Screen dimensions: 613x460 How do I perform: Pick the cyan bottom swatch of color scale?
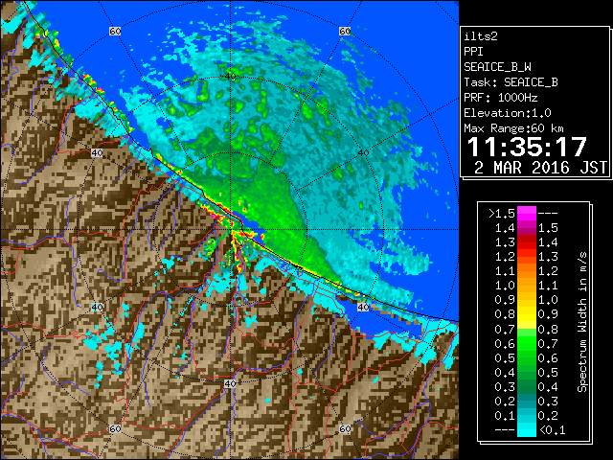[527, 429]
